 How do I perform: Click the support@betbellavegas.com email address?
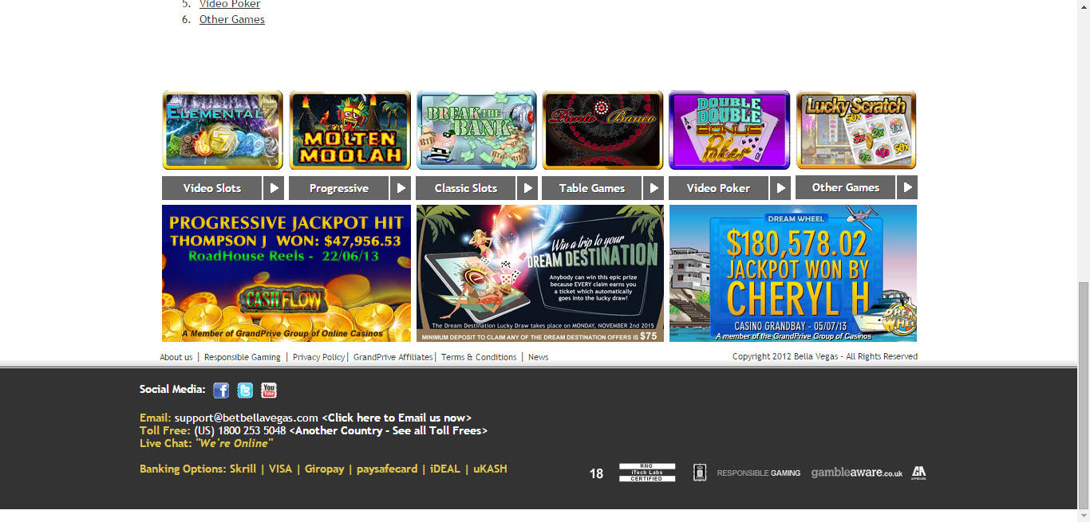coord(247,418)
